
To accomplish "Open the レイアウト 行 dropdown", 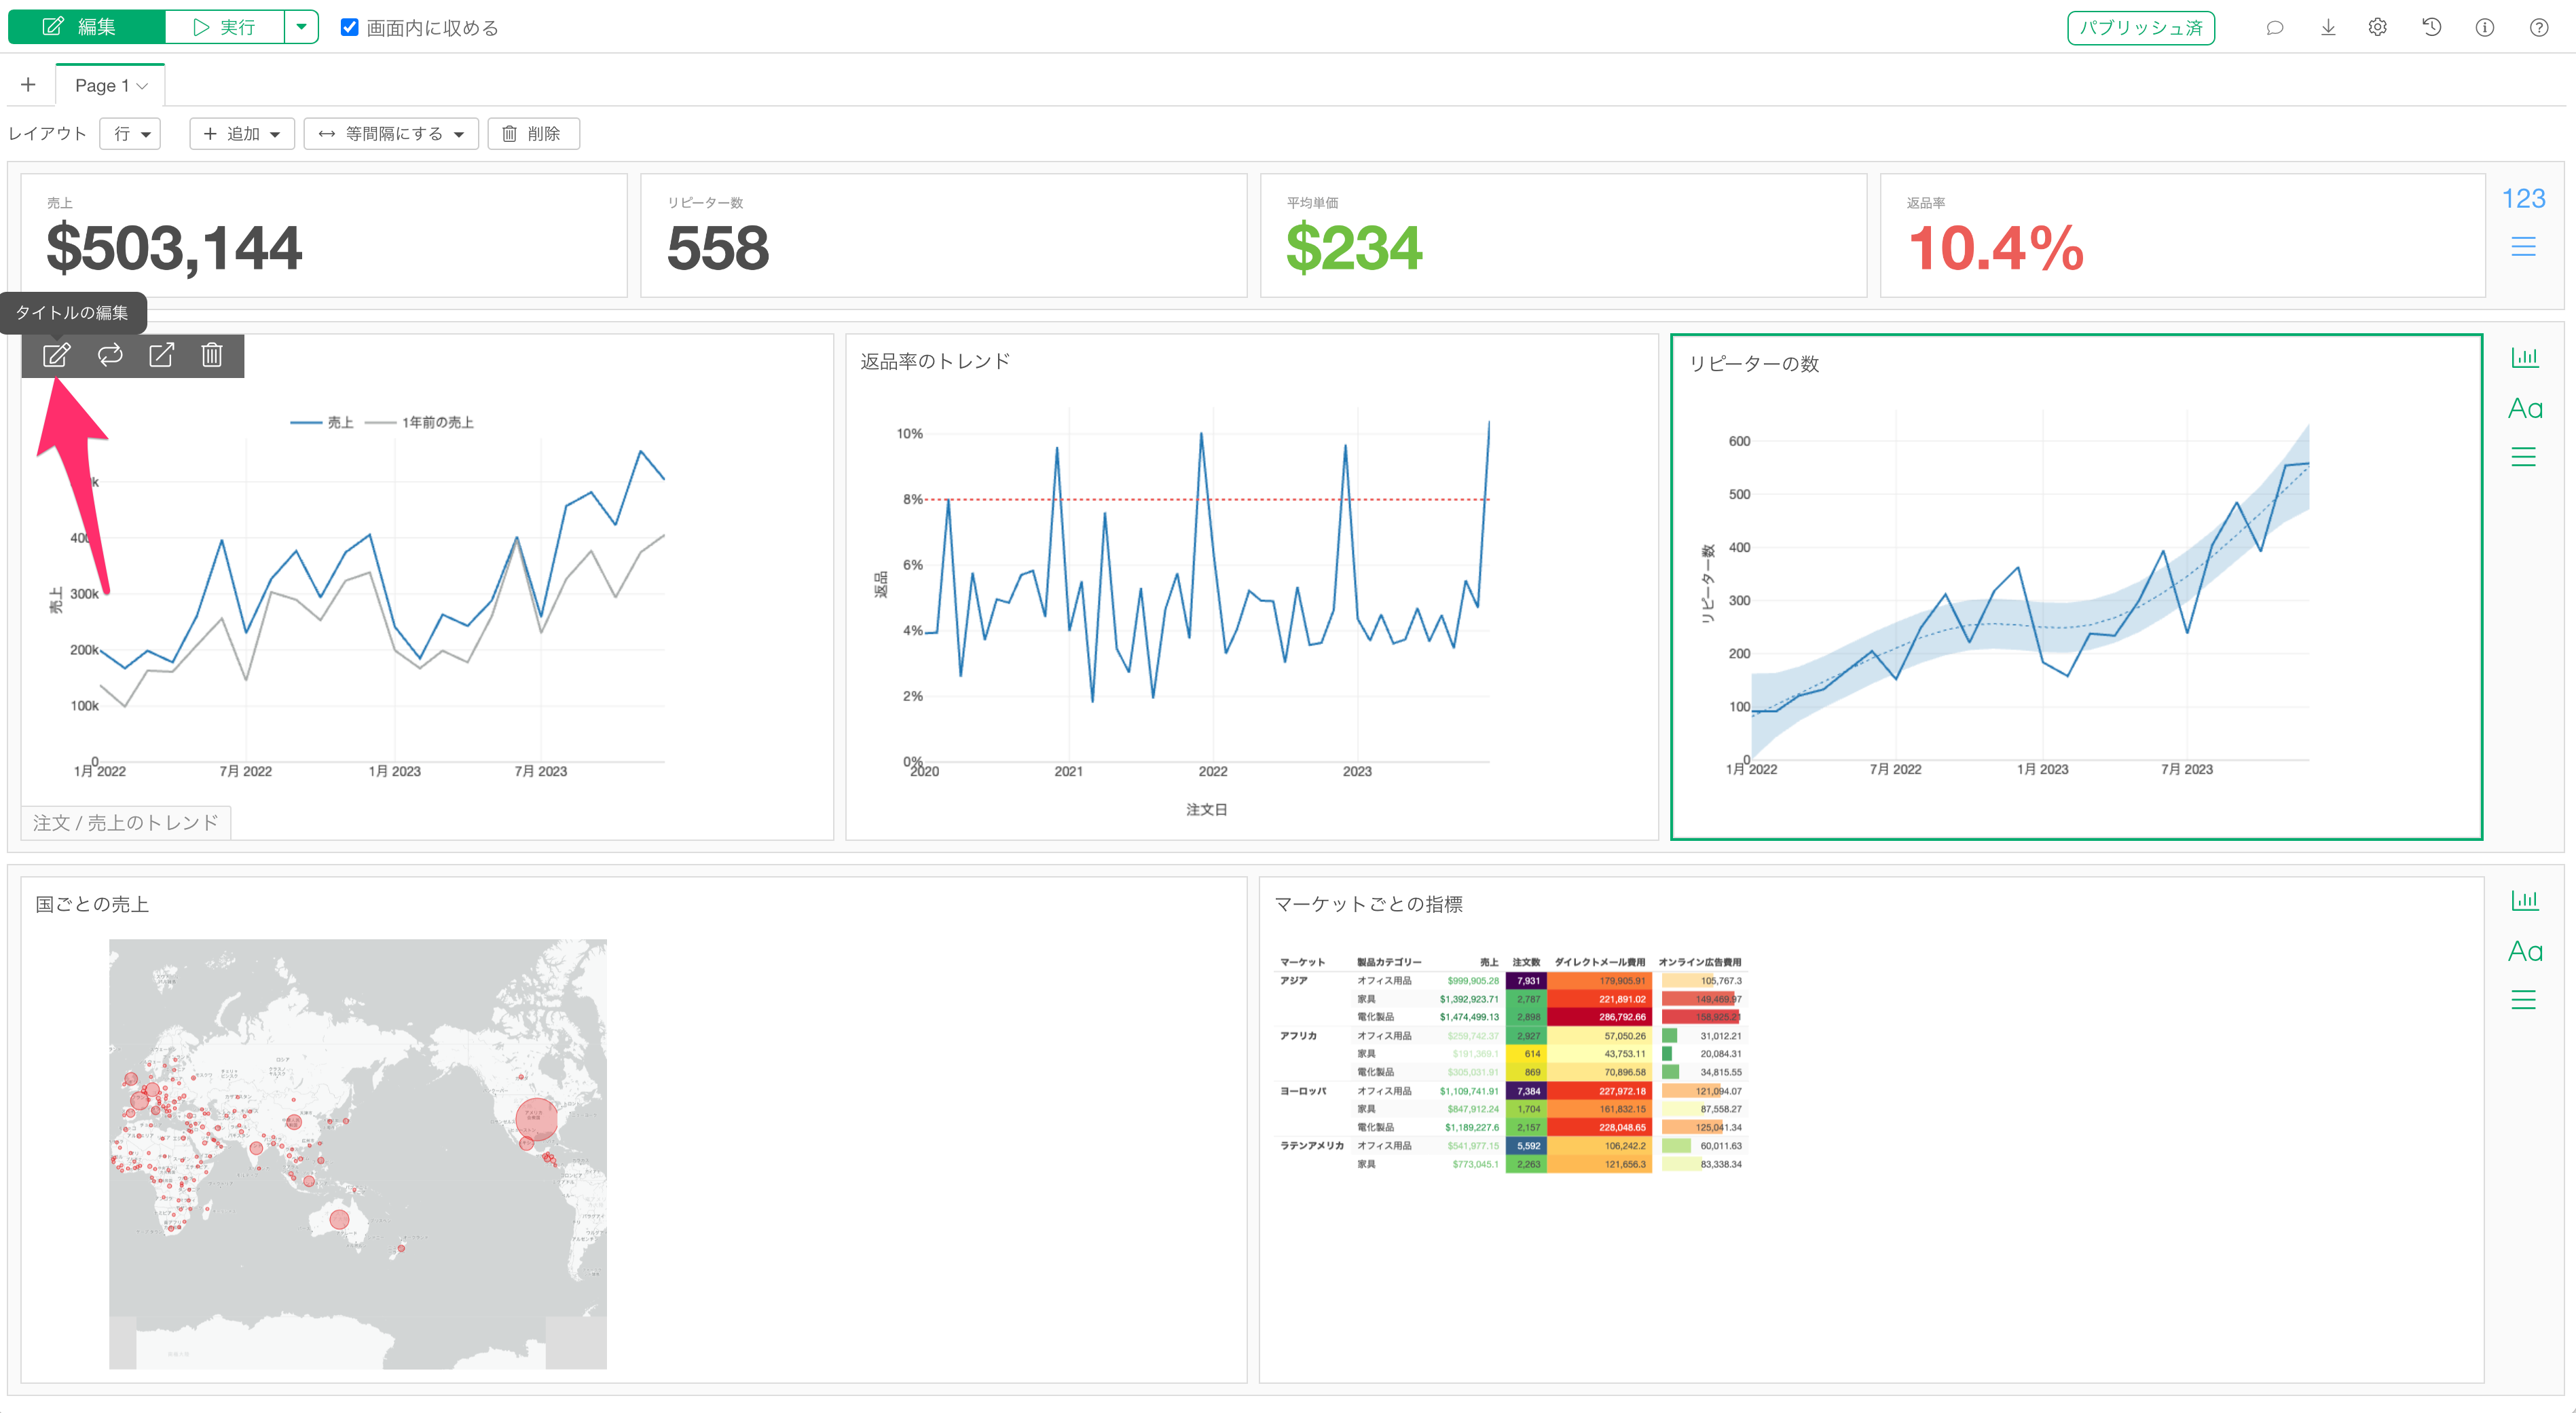I will click(x=131, y=133).
